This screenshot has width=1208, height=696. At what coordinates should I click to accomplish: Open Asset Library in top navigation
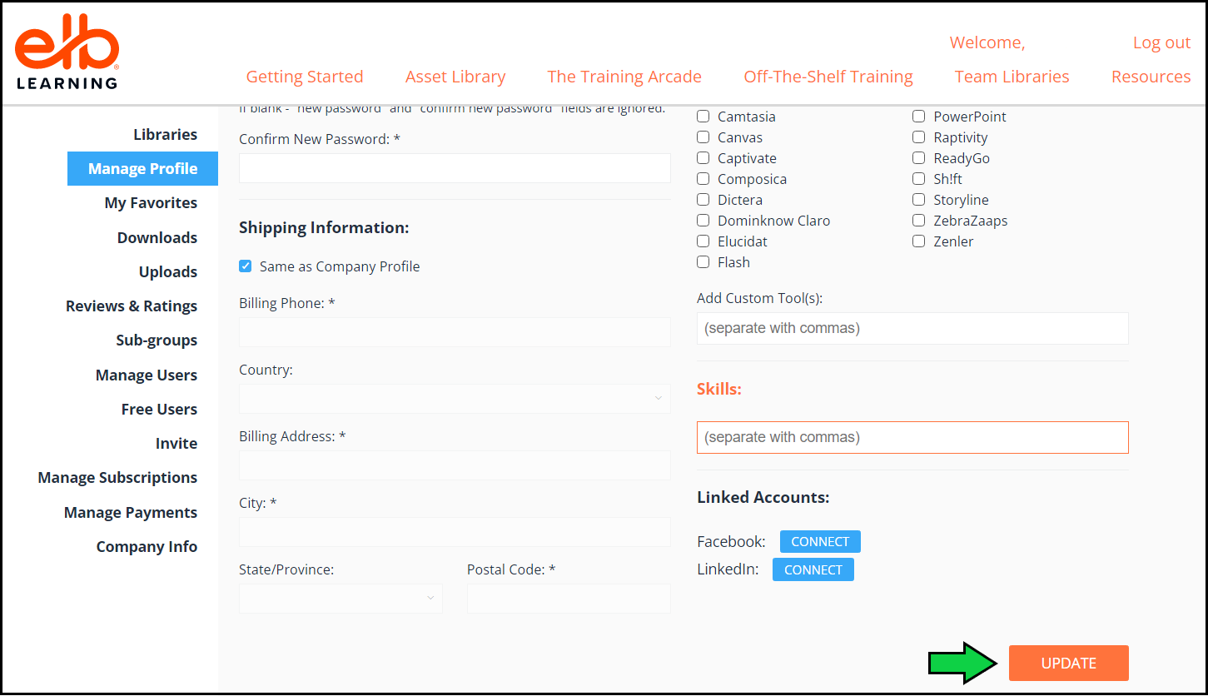point(455,77)
